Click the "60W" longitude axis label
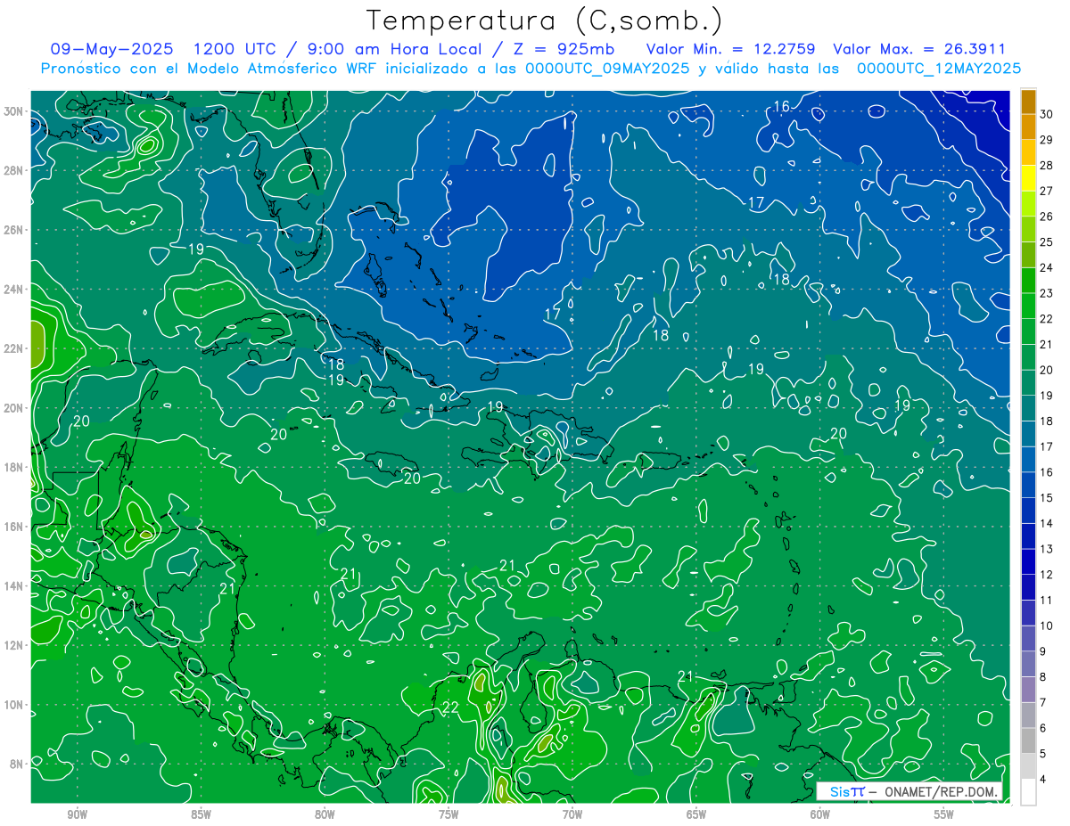This screenshot has width=1070, height=826. pyautogui.click(x=820, y=814)
